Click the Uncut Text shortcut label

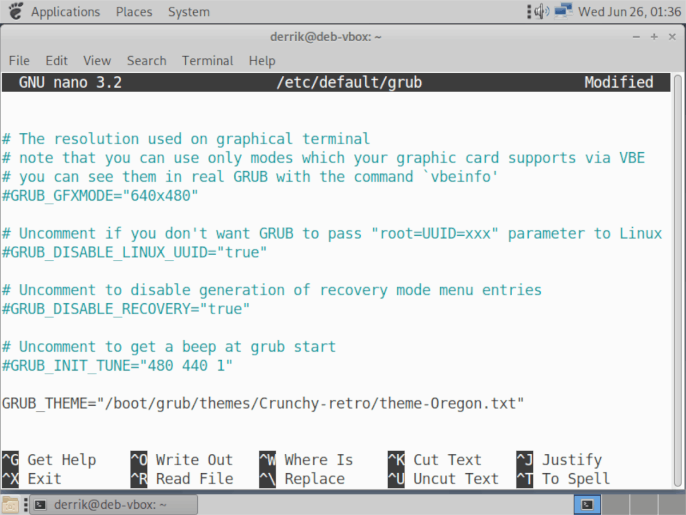456,479
